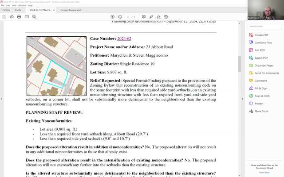Screen dimensions: 284x177
Task: Select the highlighter pen tool
Action: coord(151,17)
